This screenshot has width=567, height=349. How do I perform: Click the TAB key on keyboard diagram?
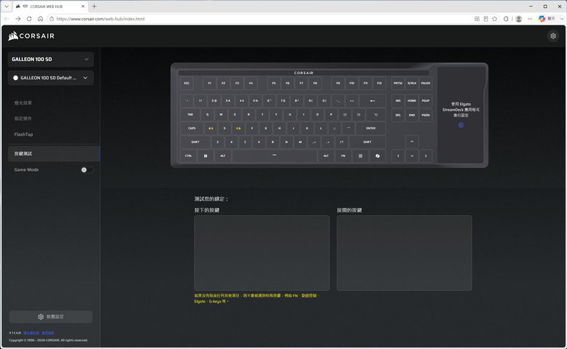190,115
